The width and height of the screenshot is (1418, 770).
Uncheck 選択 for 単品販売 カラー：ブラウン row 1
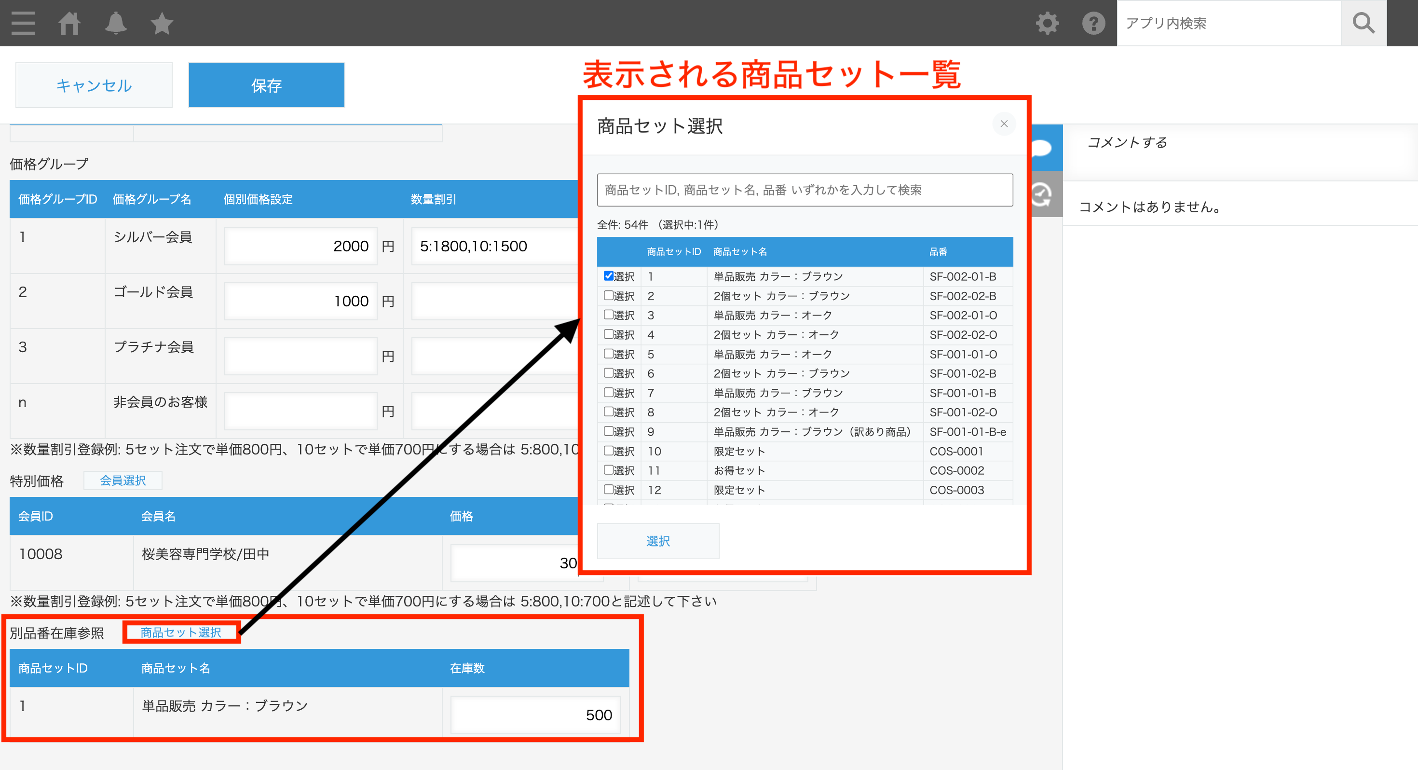pos(608,276)
